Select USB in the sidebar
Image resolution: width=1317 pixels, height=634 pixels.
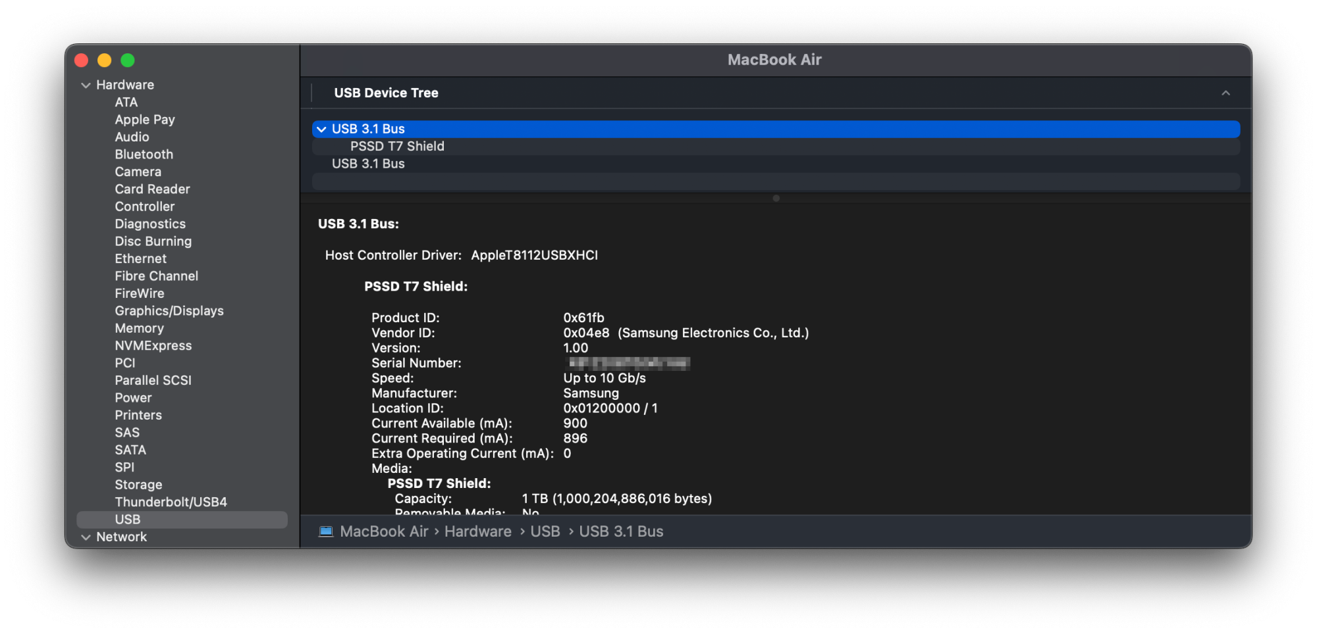click(182, 520)
